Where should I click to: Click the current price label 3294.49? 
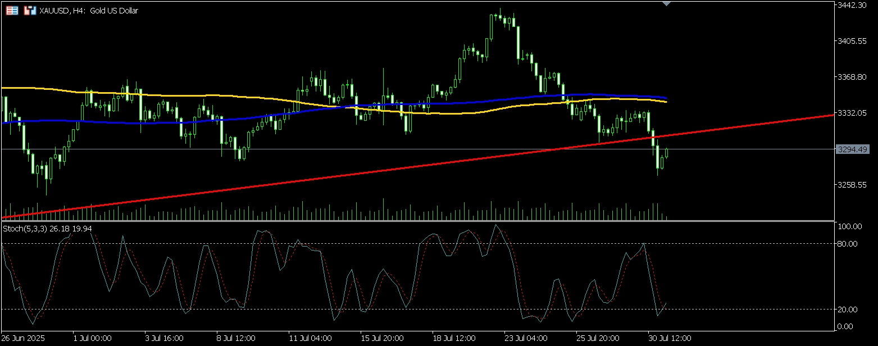[x=852, y=149]
